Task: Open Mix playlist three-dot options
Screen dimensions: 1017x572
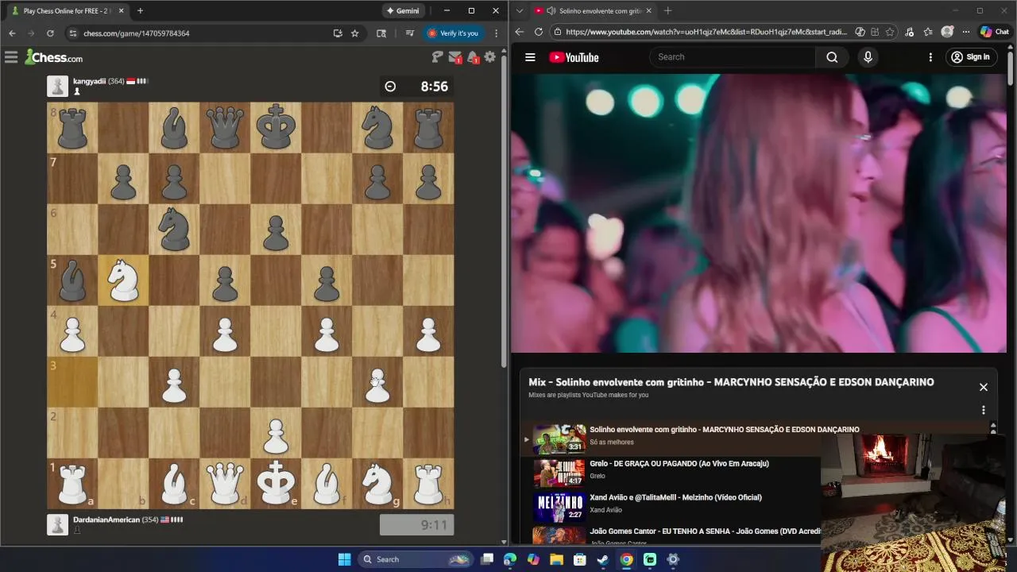Action: point(984,410)
